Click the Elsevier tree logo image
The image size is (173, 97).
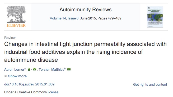tap(16, 14)
